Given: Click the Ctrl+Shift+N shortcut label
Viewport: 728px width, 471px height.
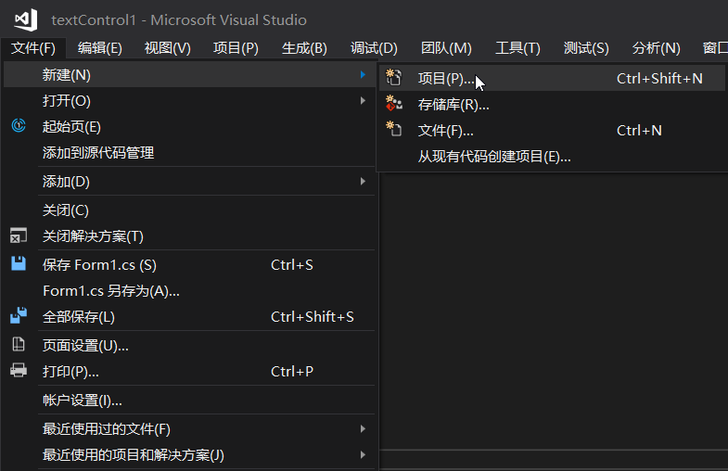Looking at the screenshot, I should [659, 79].
